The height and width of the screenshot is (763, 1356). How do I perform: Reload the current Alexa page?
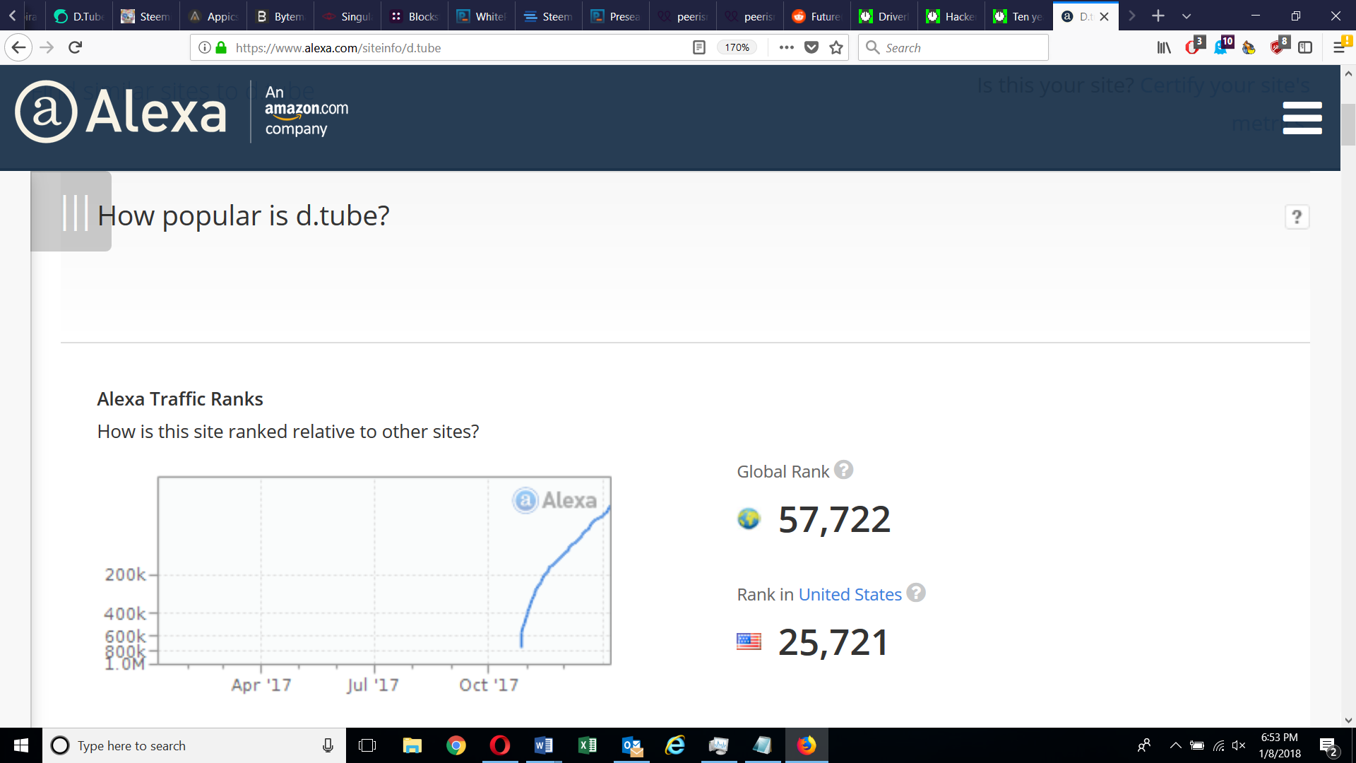click(x=76, y=47)
